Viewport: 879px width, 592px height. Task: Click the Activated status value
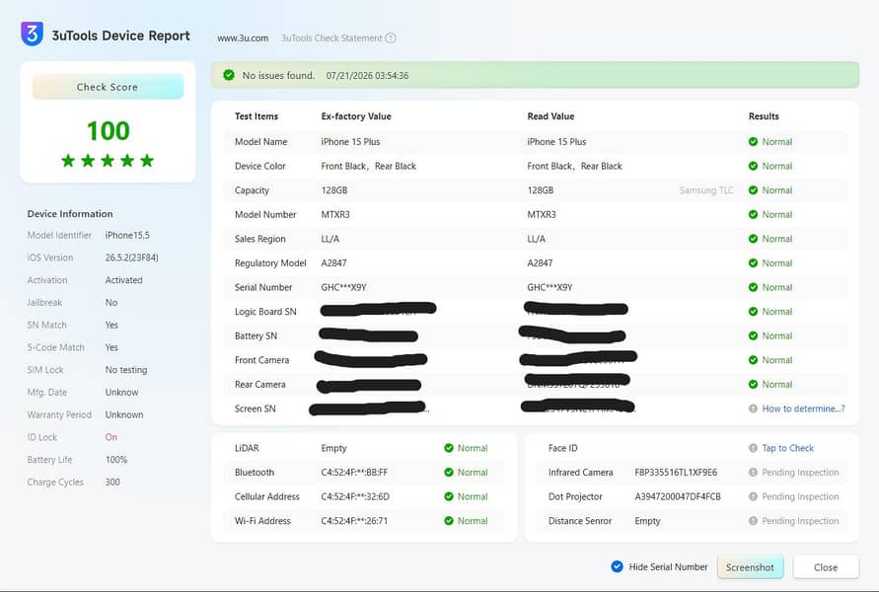[124, 280]
